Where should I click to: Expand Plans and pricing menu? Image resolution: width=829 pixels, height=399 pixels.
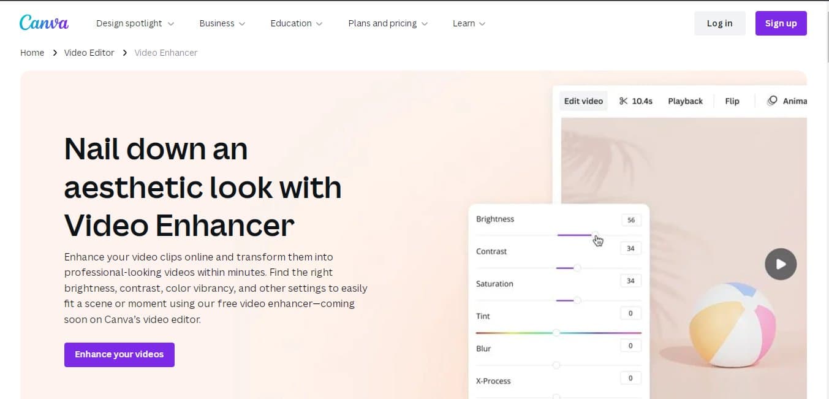(x=388, y=23)
